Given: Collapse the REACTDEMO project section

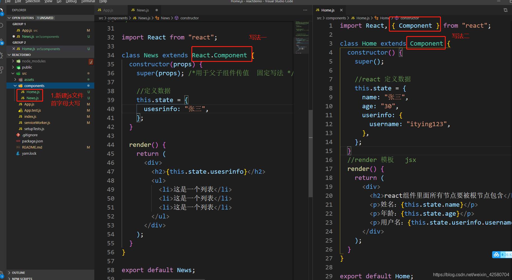Looking at the screenshot, I should [x=9, y=55].
